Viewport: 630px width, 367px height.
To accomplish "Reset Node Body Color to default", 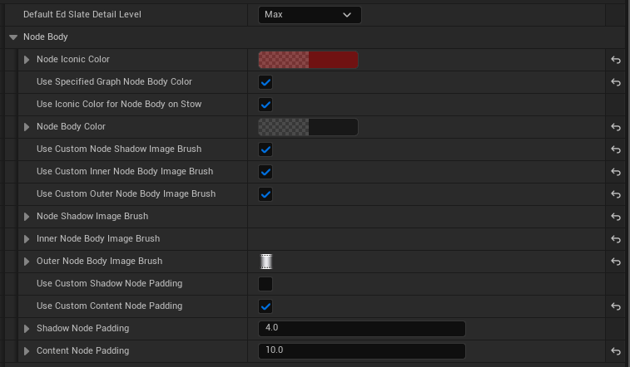I will pyautogui.click(x=616, y=127).
